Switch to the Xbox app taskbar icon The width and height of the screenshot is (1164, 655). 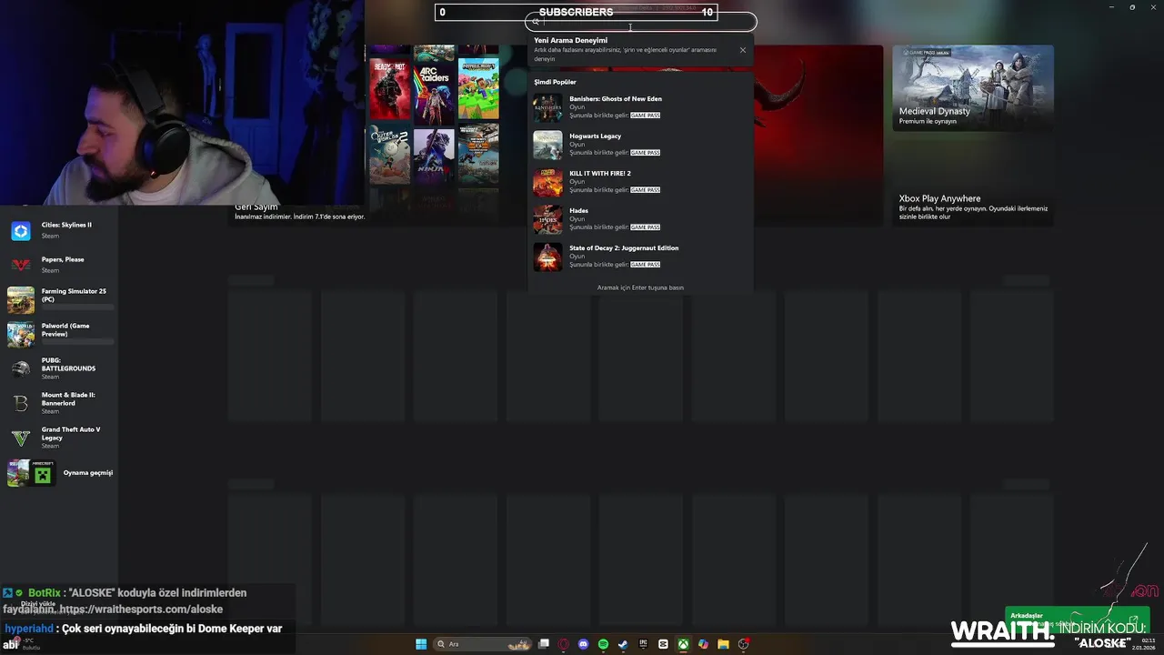click(x=683, y=644)
